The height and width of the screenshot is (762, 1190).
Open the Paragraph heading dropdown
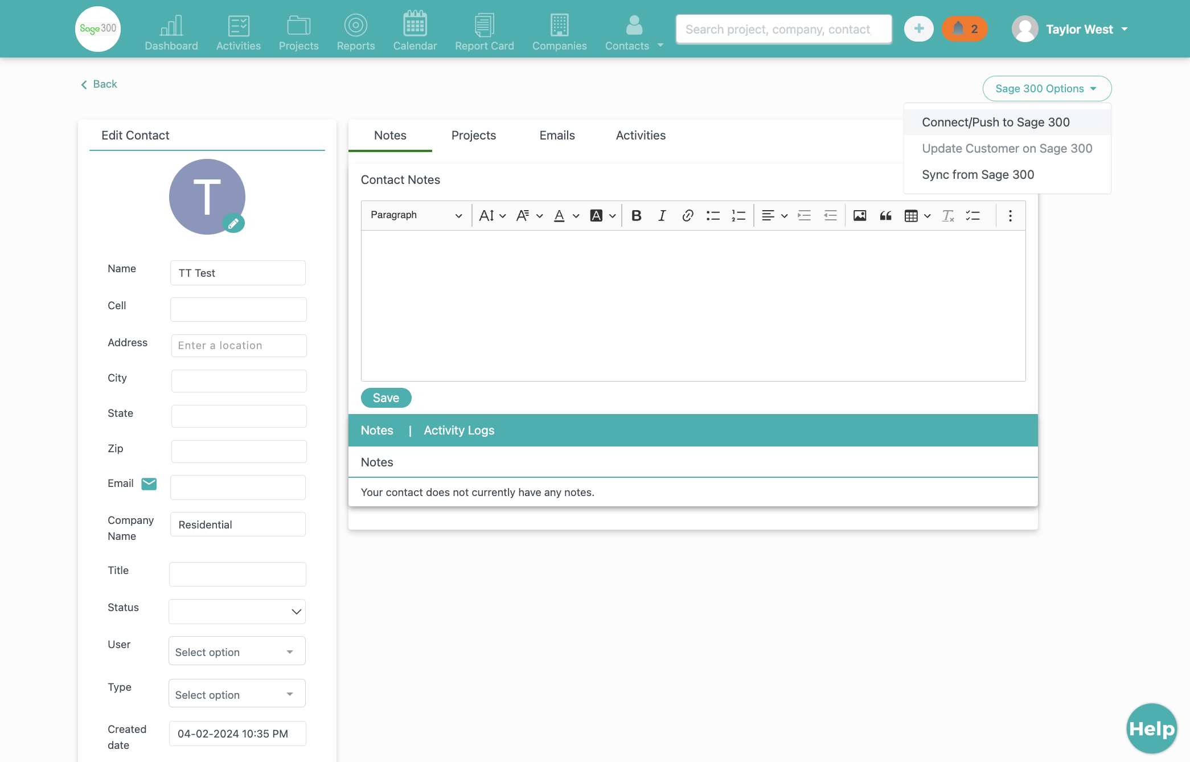pos(416,215)
